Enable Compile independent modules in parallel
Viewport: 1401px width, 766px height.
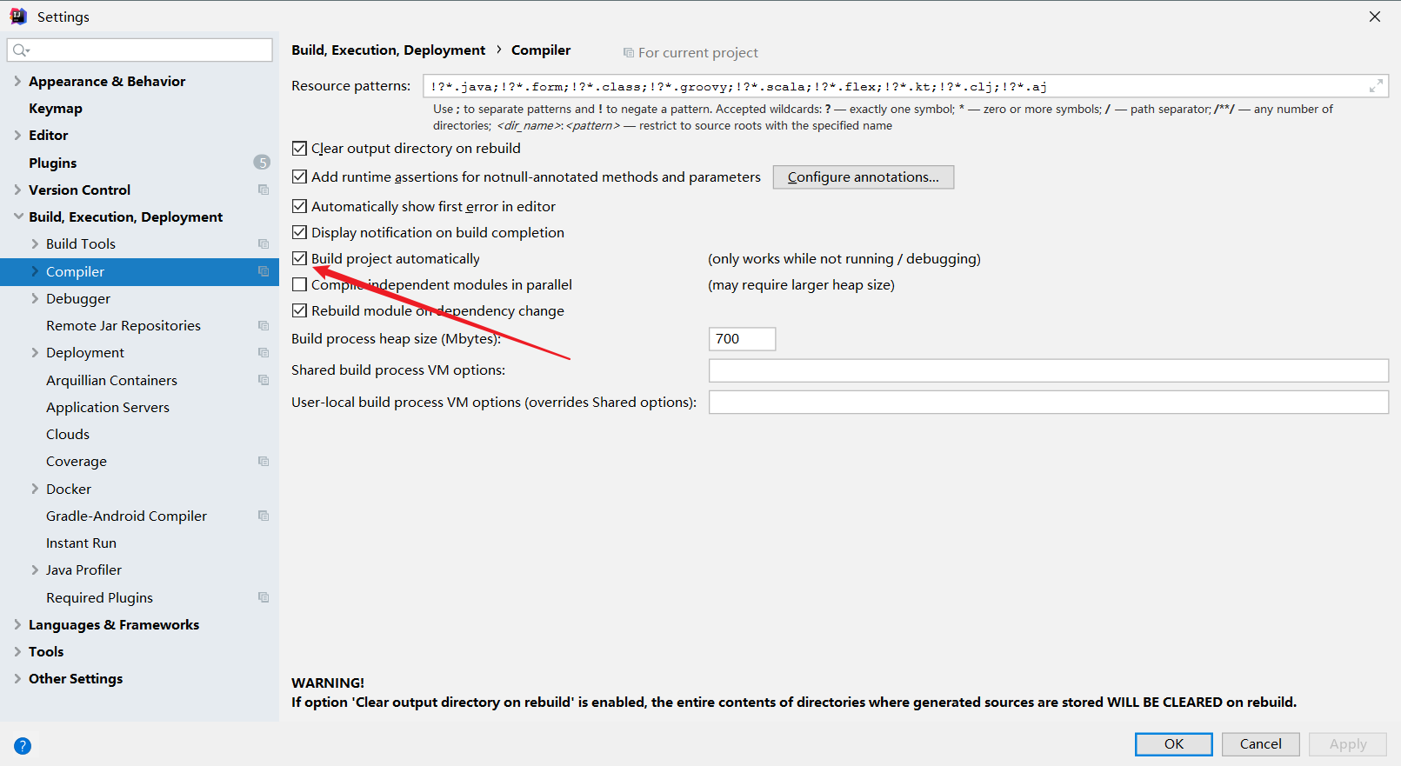pyautogui.click(x=299, y=284)
